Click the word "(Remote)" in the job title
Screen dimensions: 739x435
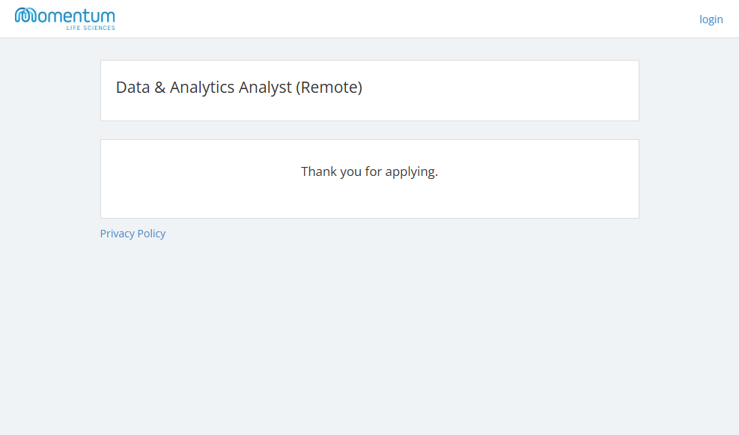pyautogui.click(x=329, y=88)
